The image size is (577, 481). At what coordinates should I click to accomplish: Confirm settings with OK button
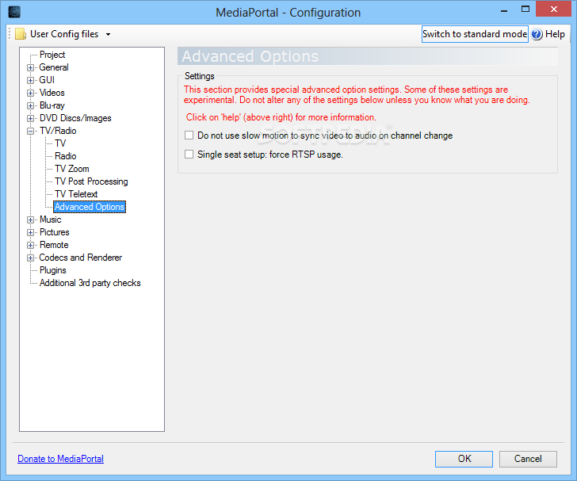point(464,459)
